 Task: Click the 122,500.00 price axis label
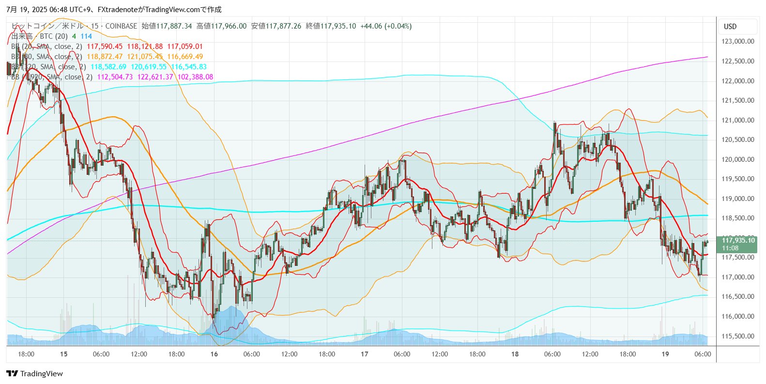pos(738,61)
